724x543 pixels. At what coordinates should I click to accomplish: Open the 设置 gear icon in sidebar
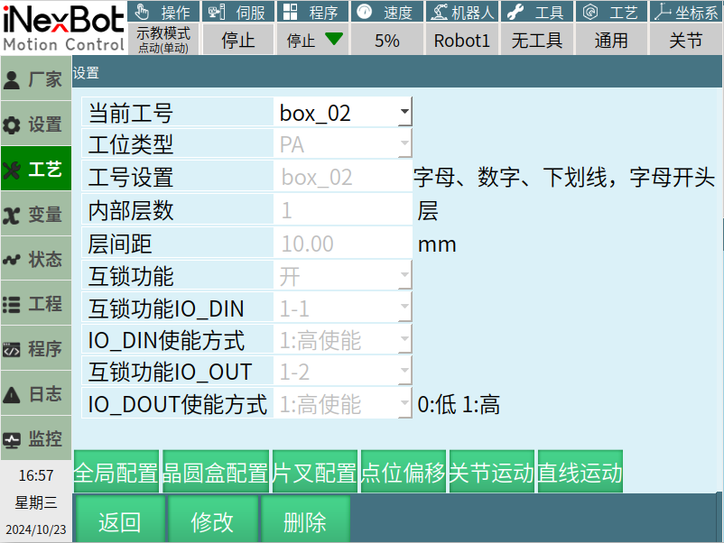click(x=13, y=124)
